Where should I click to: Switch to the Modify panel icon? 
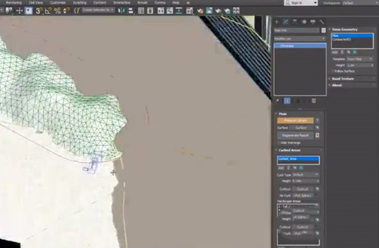point(286,22)
